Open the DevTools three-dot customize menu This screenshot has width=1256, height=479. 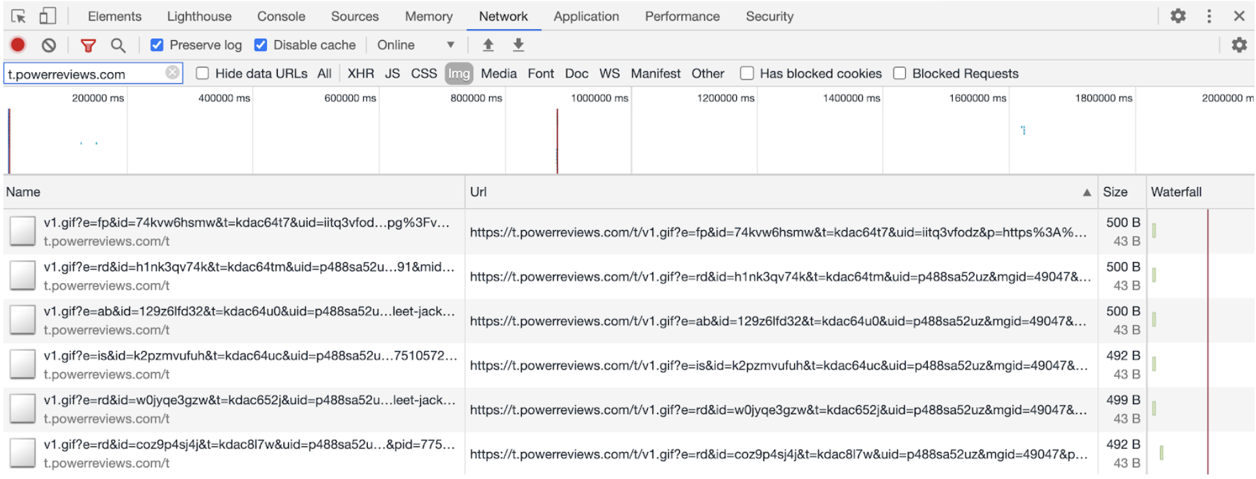click(x=1209, y=16)
